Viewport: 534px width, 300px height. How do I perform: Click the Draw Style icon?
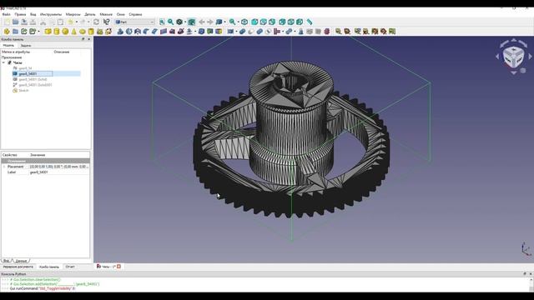pos(179,22)
